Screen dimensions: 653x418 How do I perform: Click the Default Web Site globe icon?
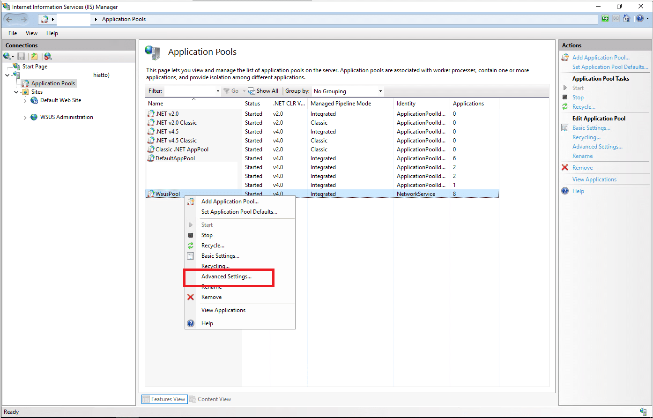34,100
